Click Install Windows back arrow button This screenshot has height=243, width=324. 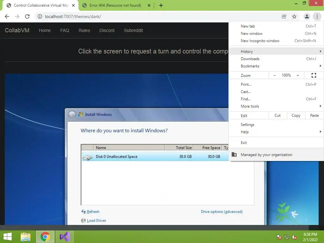click(72, 115)
